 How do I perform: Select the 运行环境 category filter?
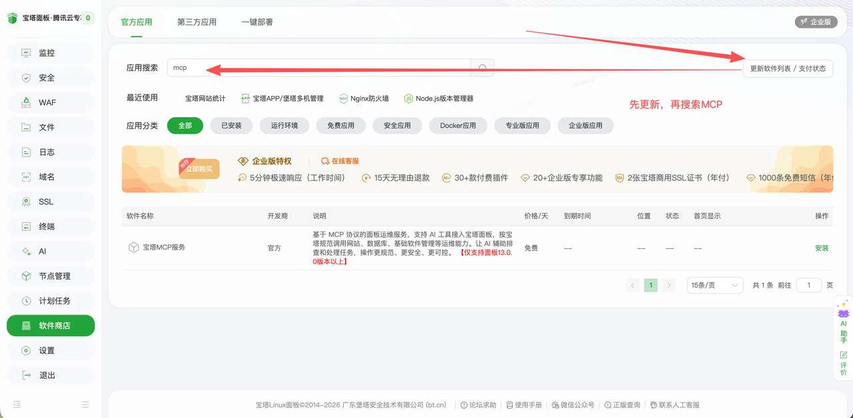point(285,125)
